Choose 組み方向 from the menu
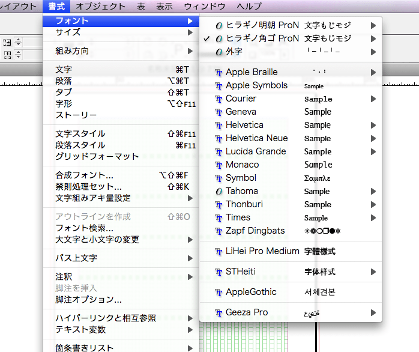This screenshot has width=419, height=352. pyautogui.click(x=121, y=51)
